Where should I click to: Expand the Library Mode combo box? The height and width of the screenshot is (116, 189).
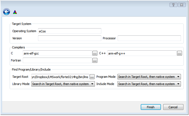(x=63, y=84)
